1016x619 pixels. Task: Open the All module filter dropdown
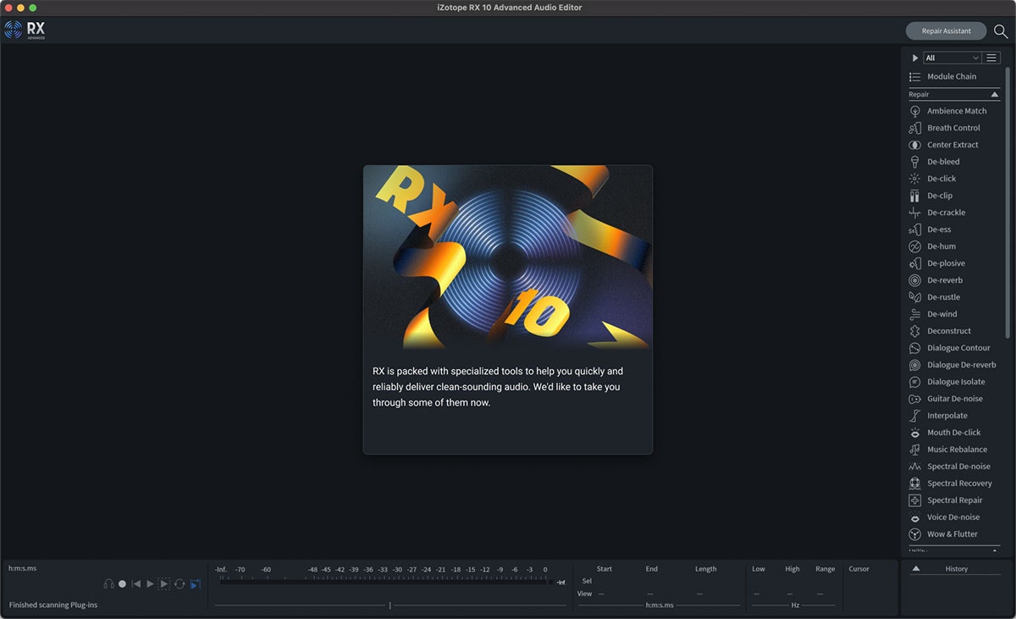pyautogui.click(x=952, y=58)
